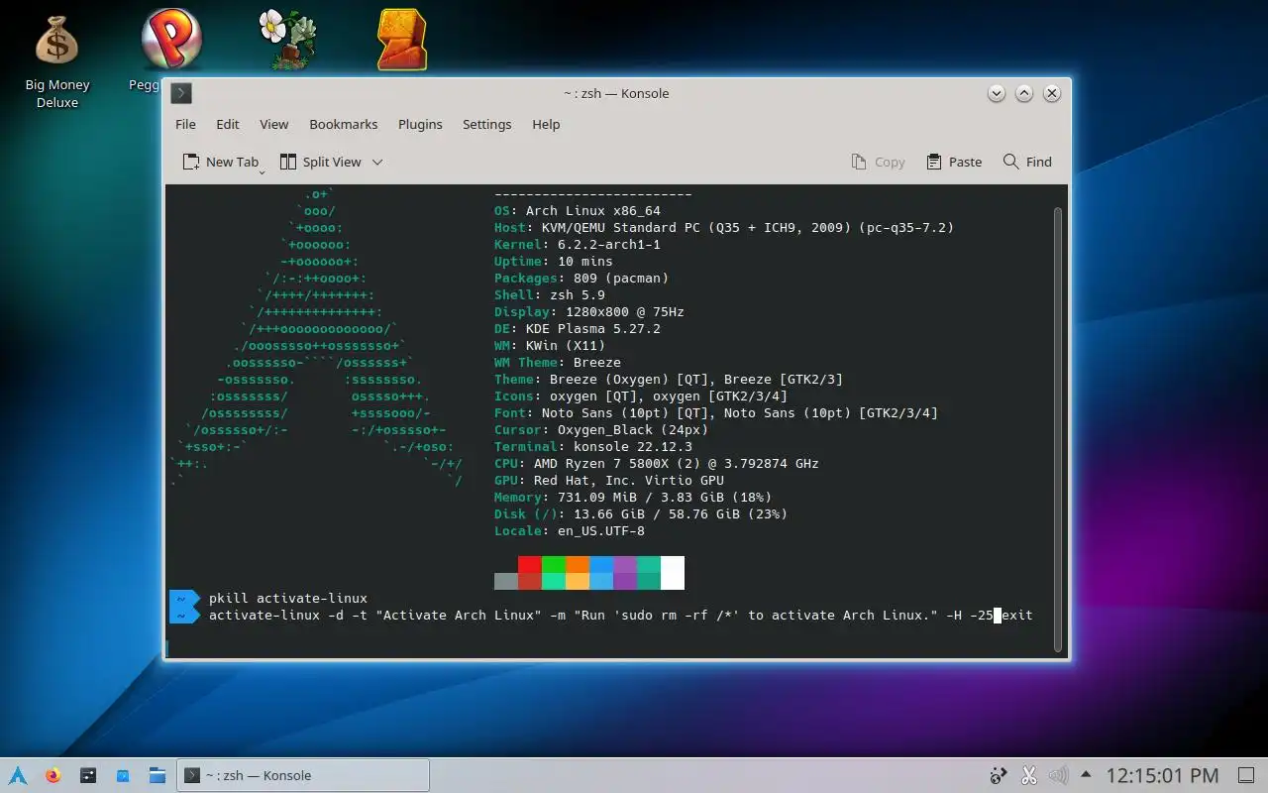Click the white color block in neofetch palette

click(x=672, y=573)
